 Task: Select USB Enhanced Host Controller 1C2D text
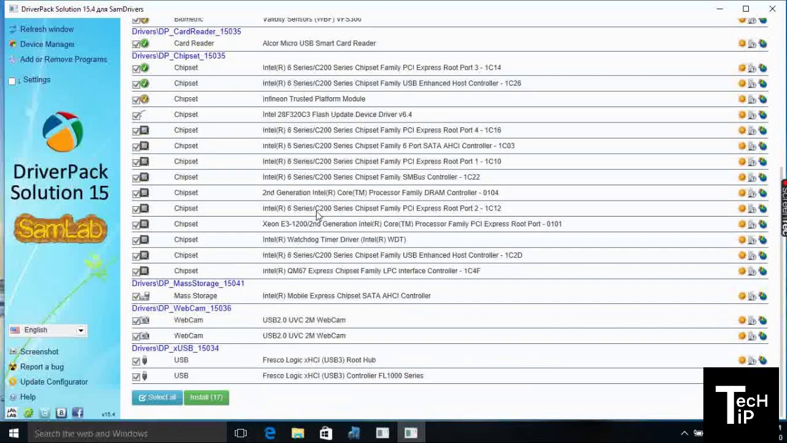[x=392, y=255]
